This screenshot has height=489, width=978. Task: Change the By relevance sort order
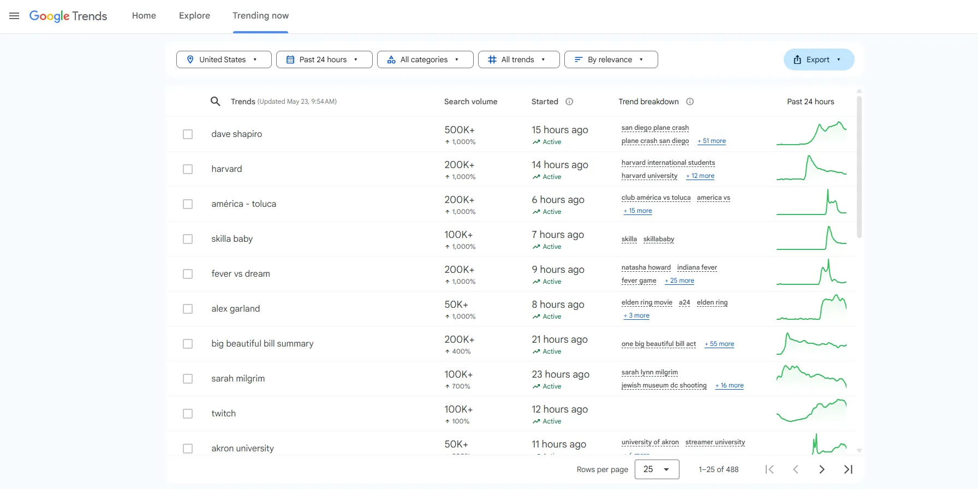(611, 59)
